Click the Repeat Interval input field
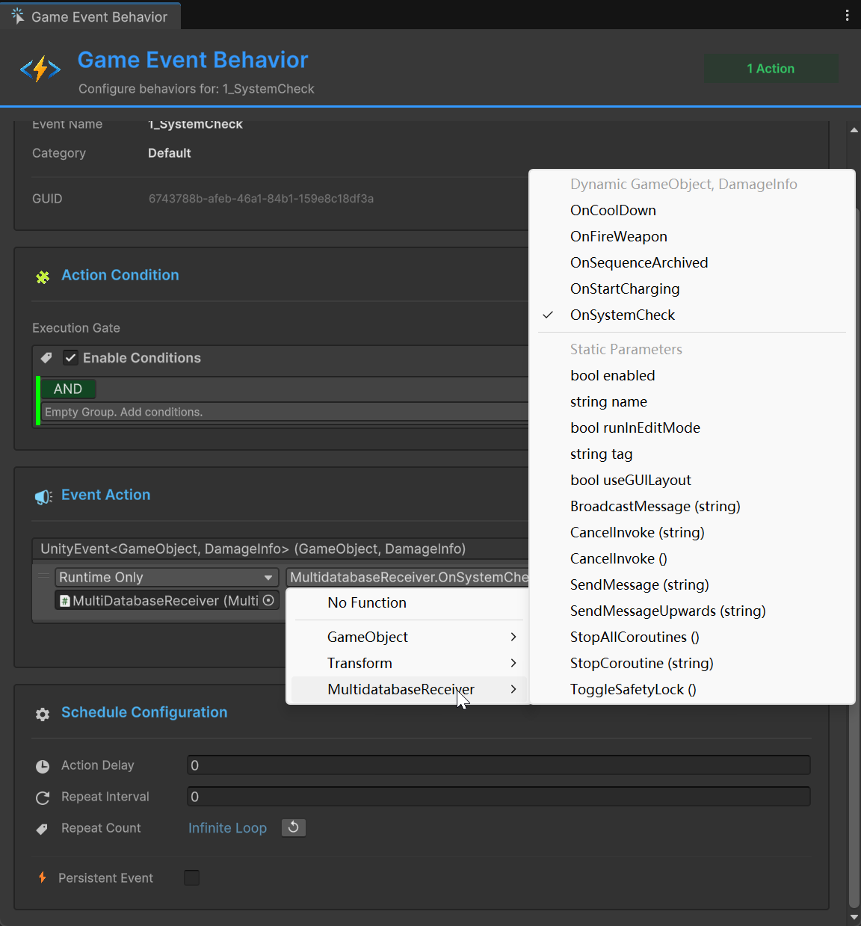861x926 pixels. [x=498, y=797]
